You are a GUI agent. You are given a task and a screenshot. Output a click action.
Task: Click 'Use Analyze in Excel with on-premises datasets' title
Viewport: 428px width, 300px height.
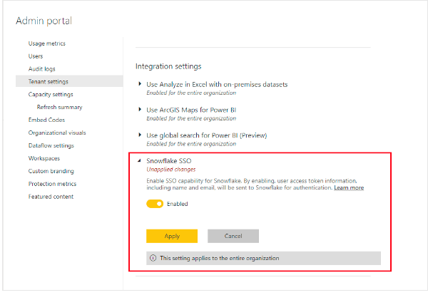[x=217, y=85]
